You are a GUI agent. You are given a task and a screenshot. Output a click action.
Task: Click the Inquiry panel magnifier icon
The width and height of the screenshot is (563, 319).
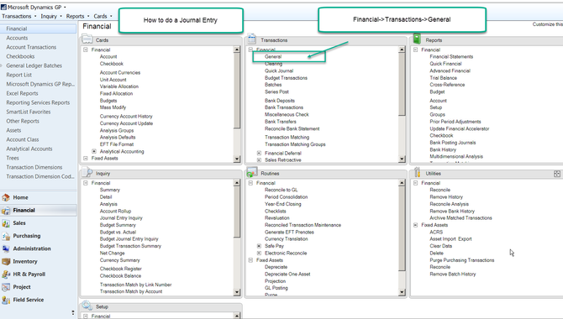[x=87, y=173]
